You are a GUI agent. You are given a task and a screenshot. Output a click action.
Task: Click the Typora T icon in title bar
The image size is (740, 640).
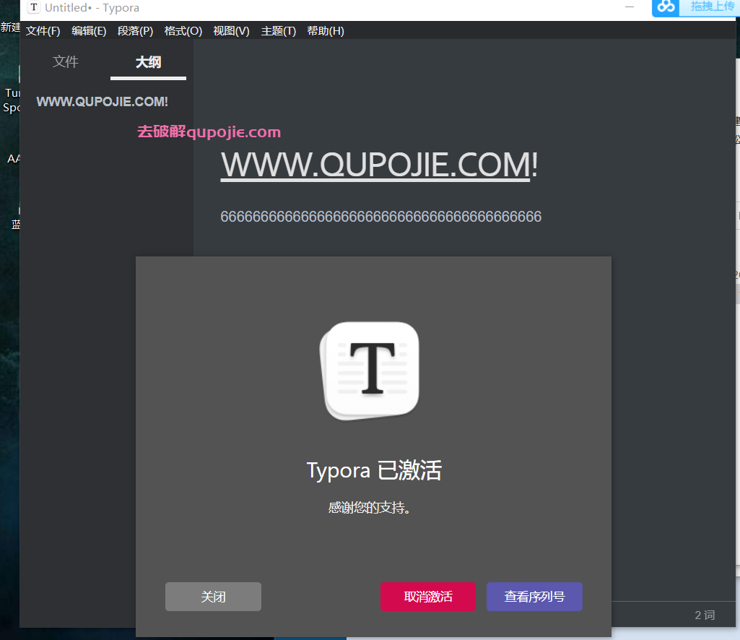33,7
